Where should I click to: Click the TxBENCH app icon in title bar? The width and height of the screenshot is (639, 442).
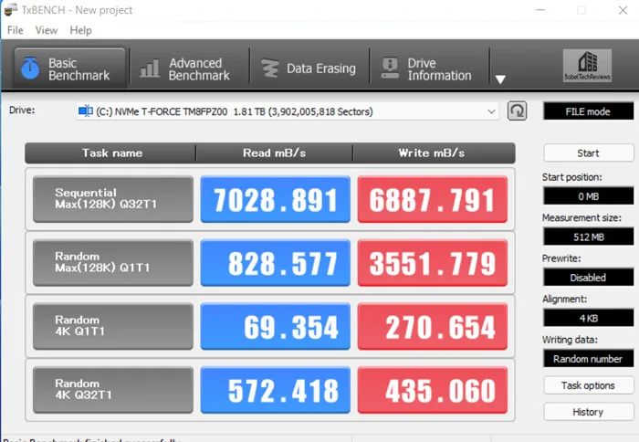click(11, 10)
